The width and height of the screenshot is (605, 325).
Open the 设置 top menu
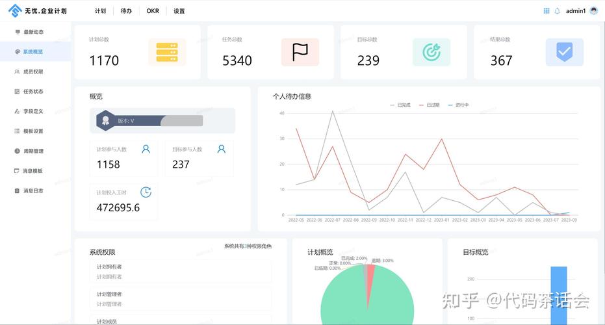[x=179, y=11]
